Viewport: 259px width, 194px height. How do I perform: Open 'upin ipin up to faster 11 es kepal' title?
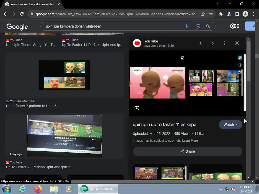coord(165,125)
